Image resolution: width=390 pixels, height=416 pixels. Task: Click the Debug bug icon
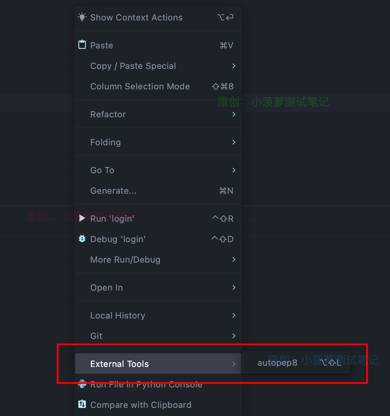pyautogui.click(x=82, y=238)
